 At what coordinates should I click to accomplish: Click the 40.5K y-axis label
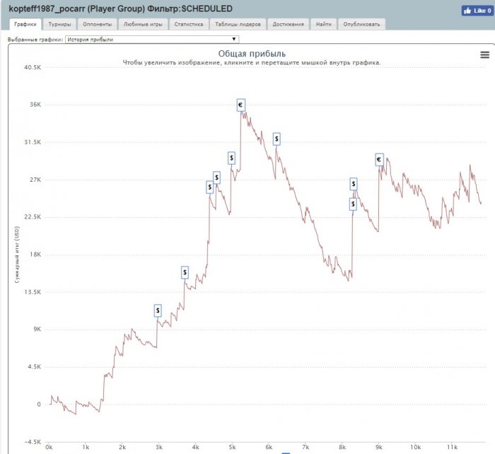[33, 67]
